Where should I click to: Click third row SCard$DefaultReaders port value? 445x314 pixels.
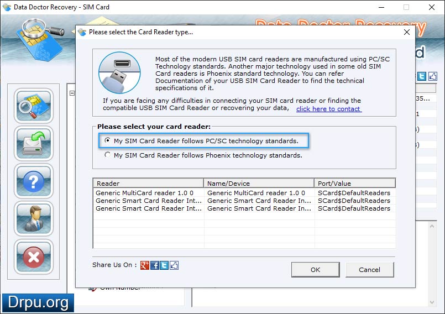point(354,208)
